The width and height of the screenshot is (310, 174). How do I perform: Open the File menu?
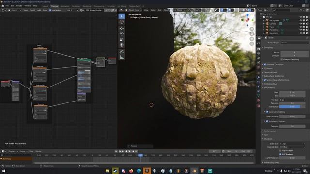click(7, 6)
